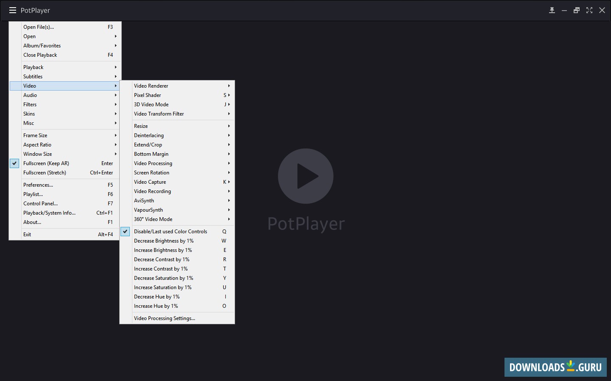Click the pin on top icon
The width and height of the screenshot is (611, 381).
552,10
